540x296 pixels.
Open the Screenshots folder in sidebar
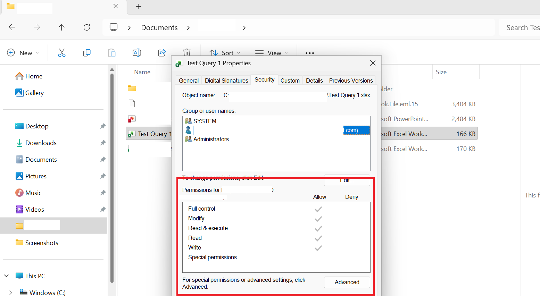(x=37, y=243)
